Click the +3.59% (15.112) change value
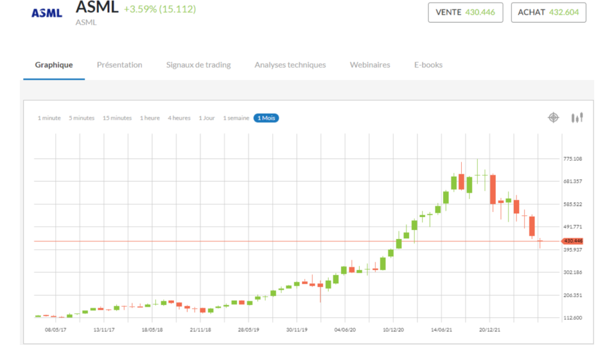 (x=159, y=9)
